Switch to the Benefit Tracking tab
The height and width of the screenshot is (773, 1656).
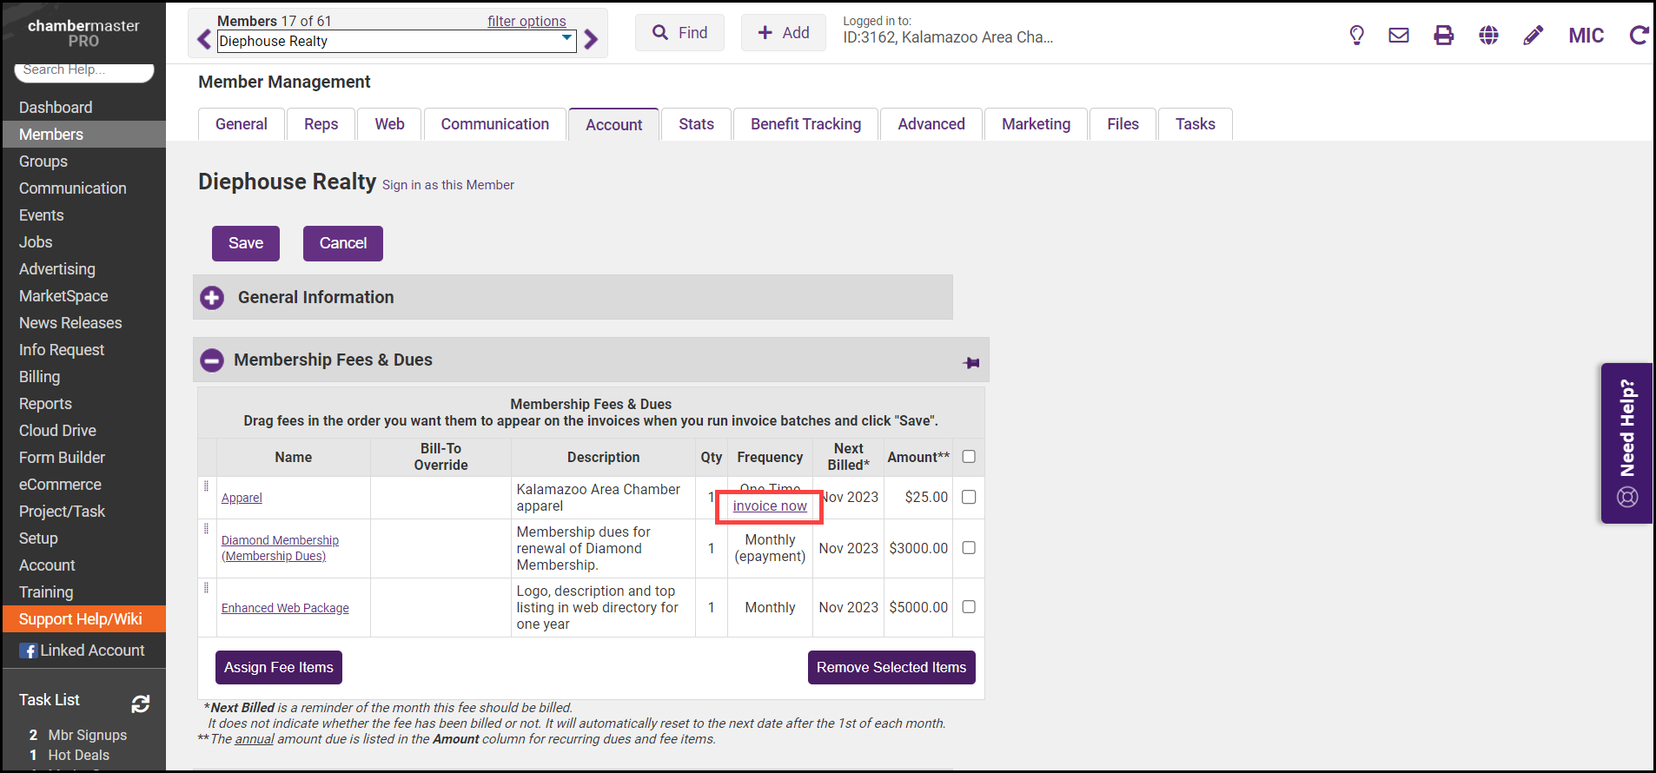(x=805, y=124)
